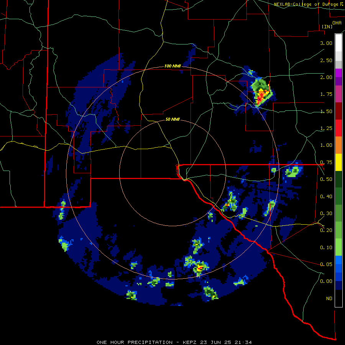345x345 pixels.
Task: Click the '1.00' legend value
Action: coord(326,145)
